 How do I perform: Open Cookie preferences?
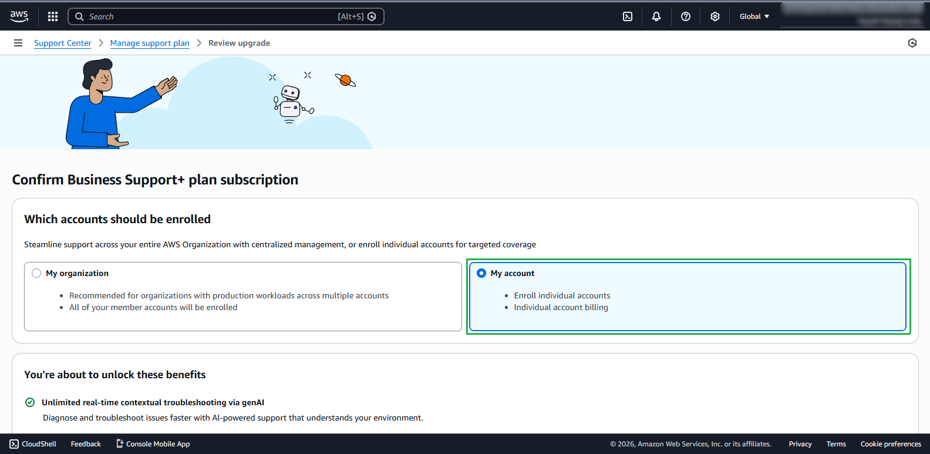pyautogui.click(x=891, y=444)
